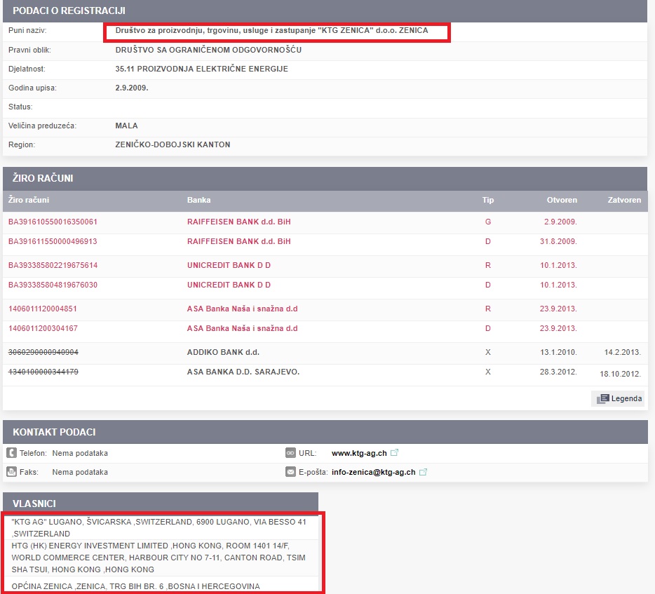This screenshot has height=594, width=655.
Task: Click the Zatvoren column header
Action: pos(623,200)
